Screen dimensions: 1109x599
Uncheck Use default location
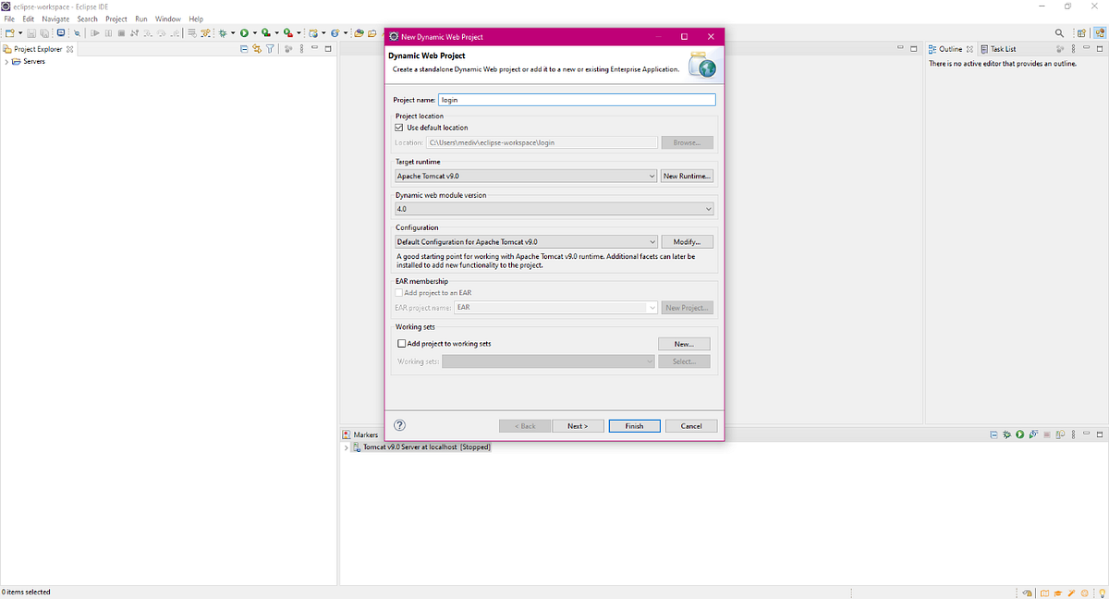pos(398,128)
